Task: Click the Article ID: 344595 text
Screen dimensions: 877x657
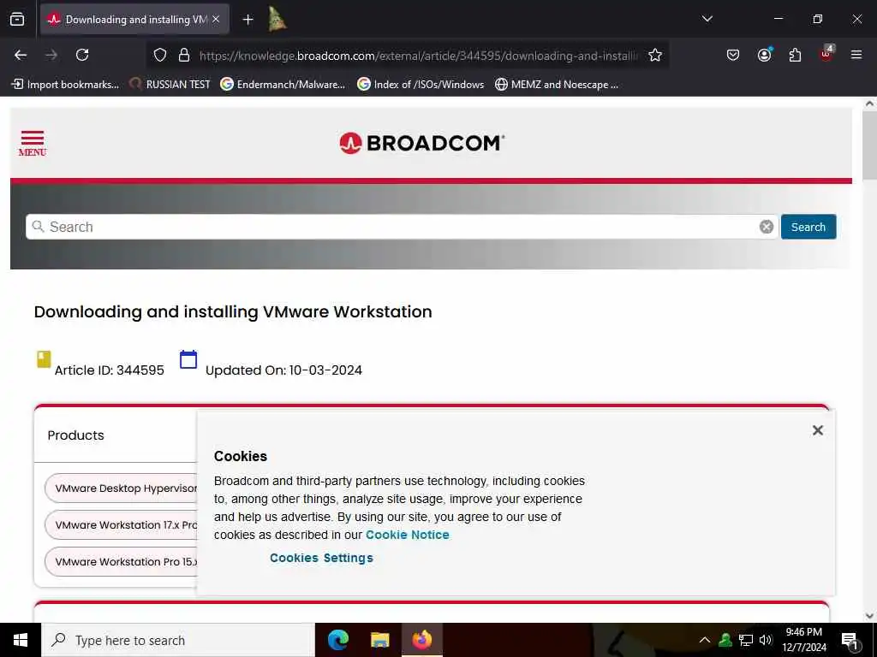Action: pyautogui.click(x=109, y=370)
